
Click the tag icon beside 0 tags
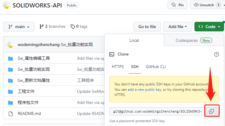(x=73, y=27)
